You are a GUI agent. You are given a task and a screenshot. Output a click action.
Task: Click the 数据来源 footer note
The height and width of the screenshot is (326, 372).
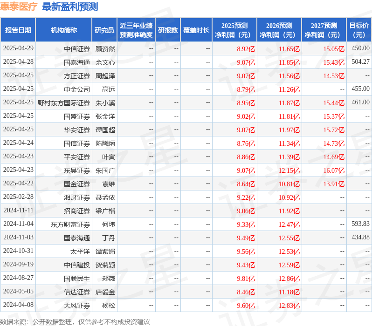point(75,322)
